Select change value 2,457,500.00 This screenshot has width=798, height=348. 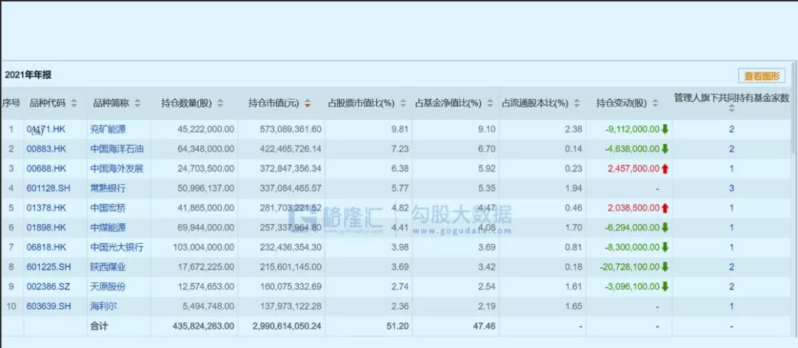pyautogui.click(x=633, y=168)
